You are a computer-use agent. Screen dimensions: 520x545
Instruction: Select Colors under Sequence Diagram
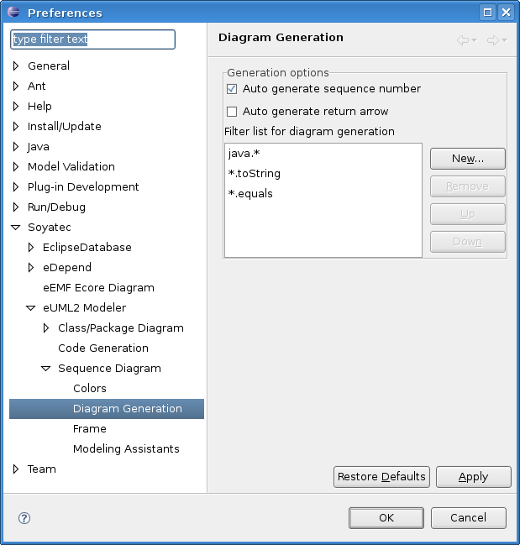pyautogui.click(x=90, y=389)
